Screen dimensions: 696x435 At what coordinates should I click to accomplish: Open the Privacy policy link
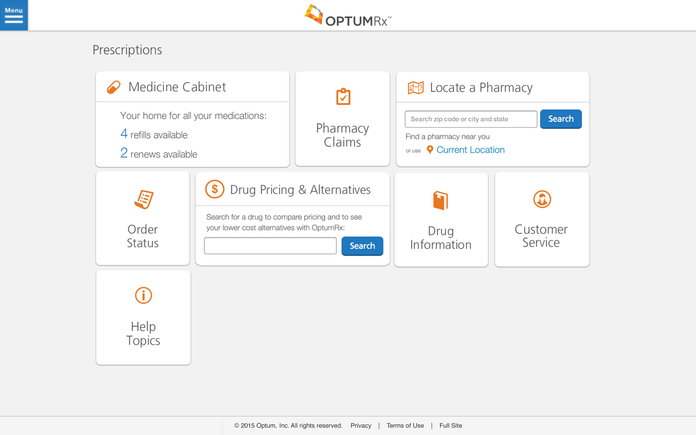361,425
